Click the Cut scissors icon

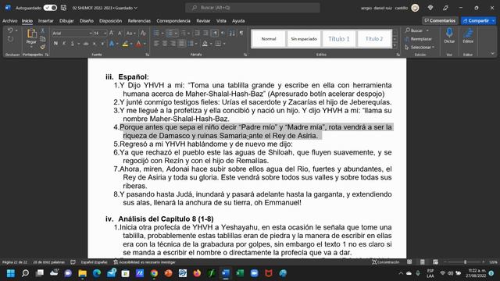[x=42, y=30]
